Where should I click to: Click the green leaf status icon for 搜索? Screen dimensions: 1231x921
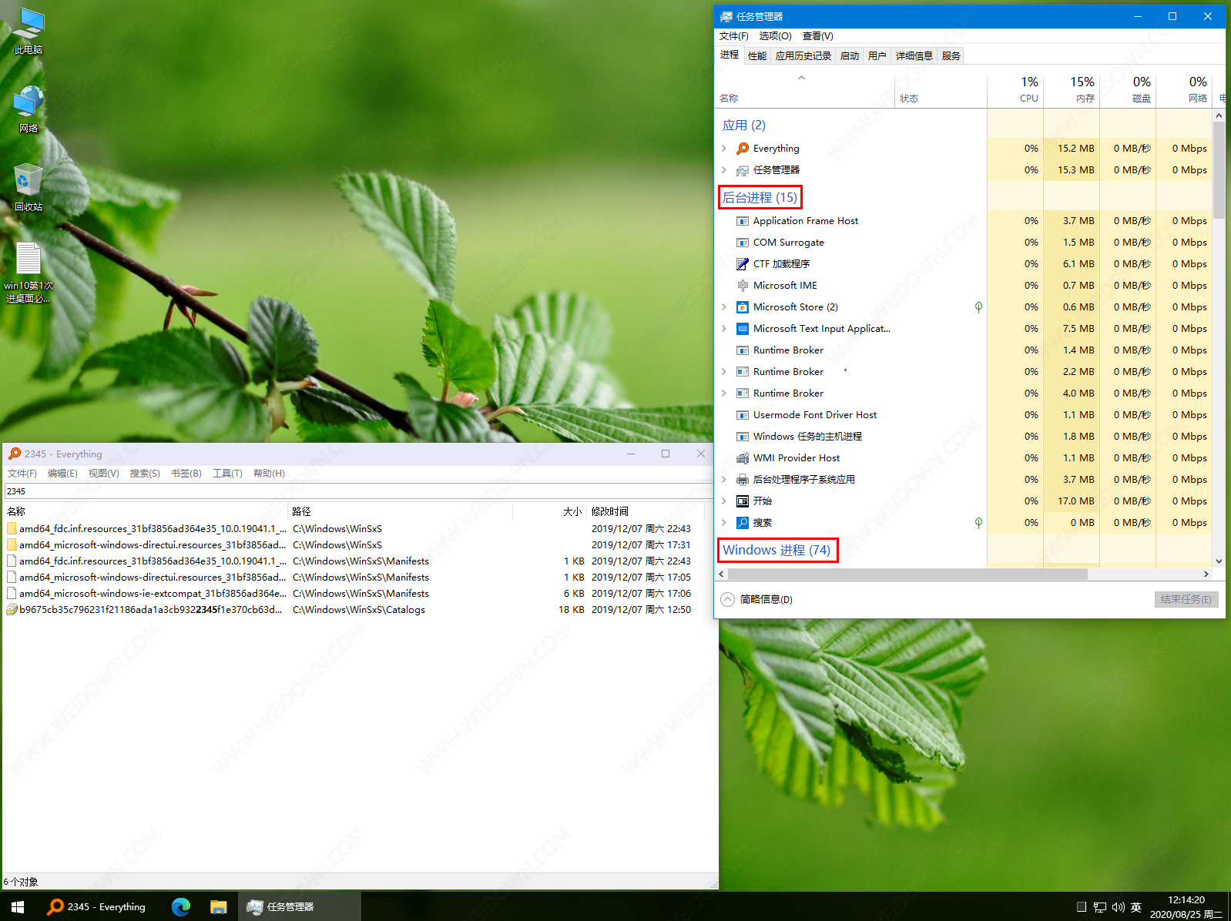click(x=978, y=523)
